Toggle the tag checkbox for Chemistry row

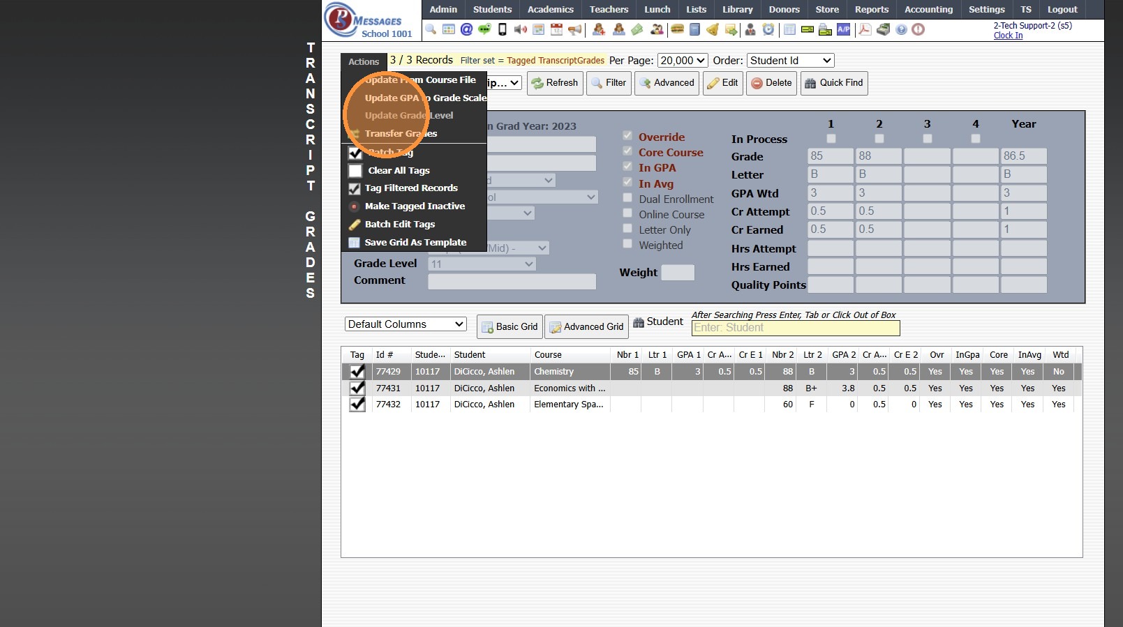(357, 372)
